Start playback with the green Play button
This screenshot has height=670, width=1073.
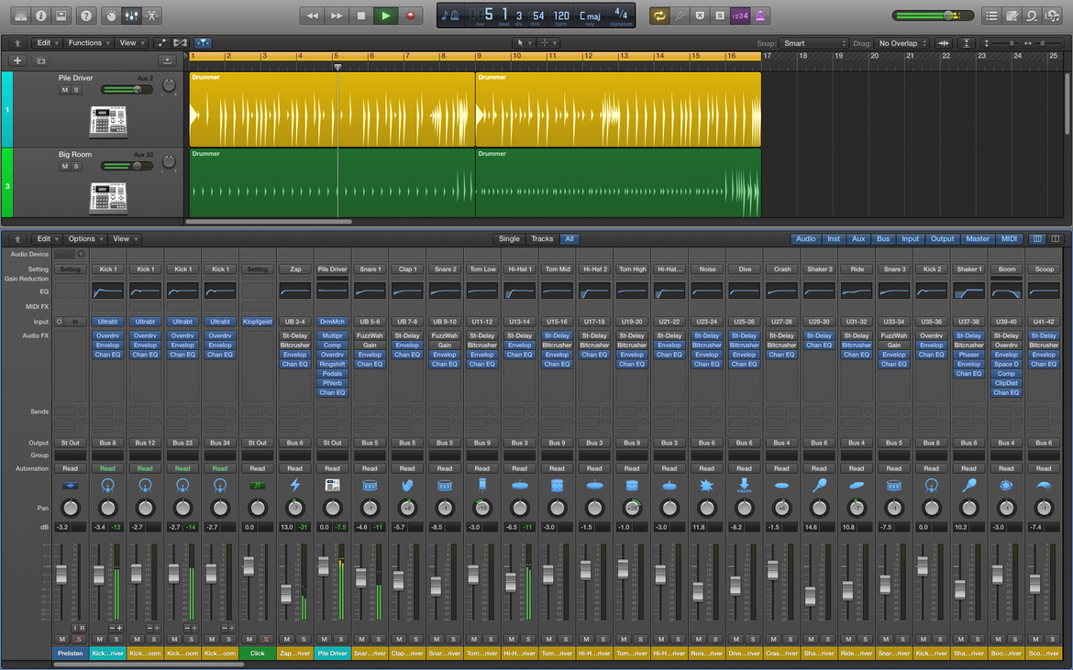pos(386,15)
